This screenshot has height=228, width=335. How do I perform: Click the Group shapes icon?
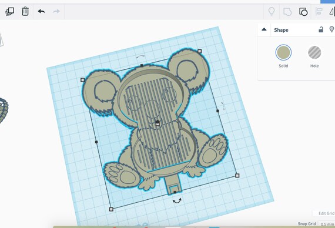point(287,12)
